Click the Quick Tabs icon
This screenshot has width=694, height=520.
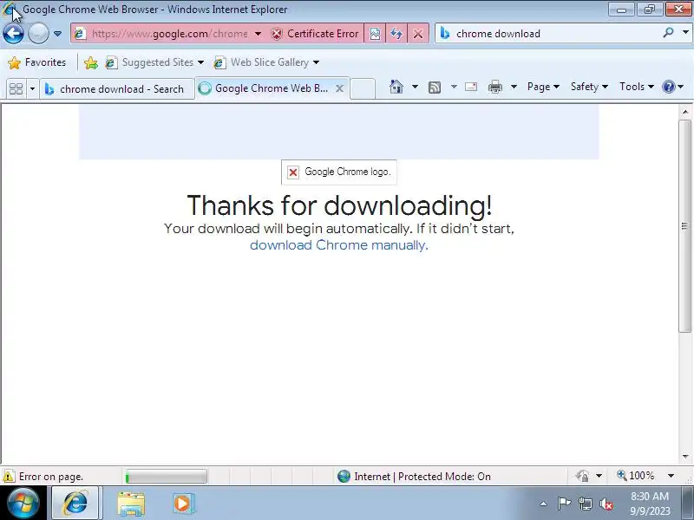(16, 89)
